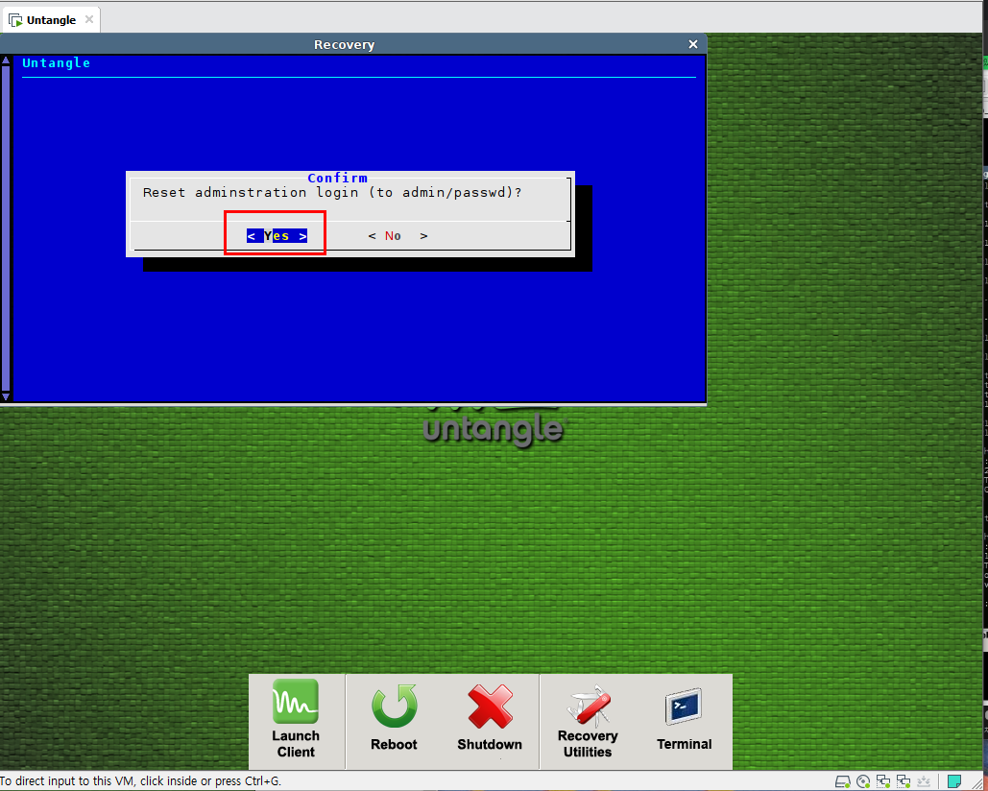
Task: Close the Recovery window
Action: [x=693, y=44]
